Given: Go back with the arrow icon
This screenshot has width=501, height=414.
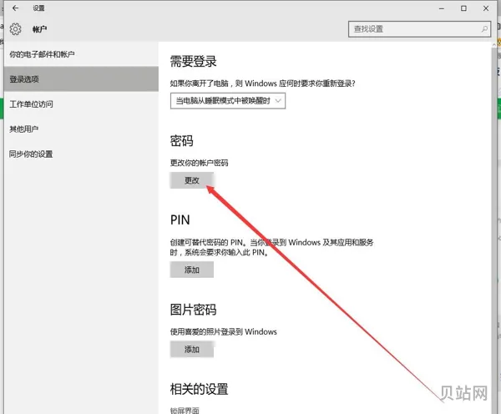Looking at the screenshot, I should (15, 8).
